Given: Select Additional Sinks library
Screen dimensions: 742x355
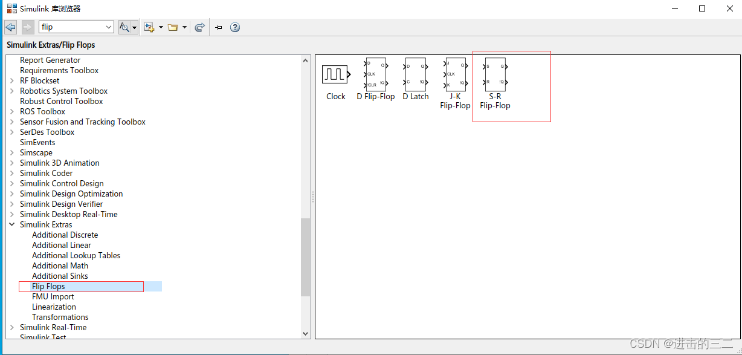Looking at the screenshot, I should [x=60, y=276].
